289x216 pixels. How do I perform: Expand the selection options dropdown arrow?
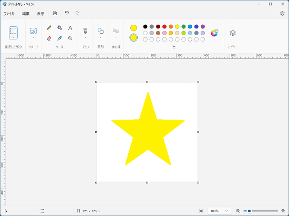click(x=13, y=37)
